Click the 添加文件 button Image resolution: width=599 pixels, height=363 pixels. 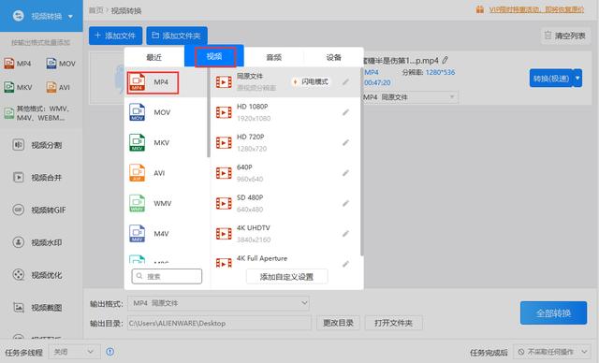pyautogui.click(x=115, y=36)
